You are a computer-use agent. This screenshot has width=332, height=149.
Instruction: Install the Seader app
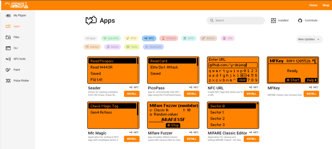point(132,94)
